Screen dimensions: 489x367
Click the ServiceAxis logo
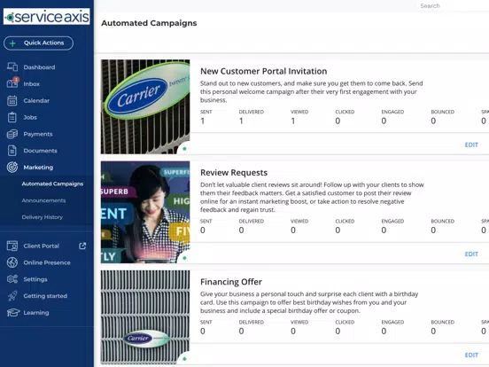[47, 17]
